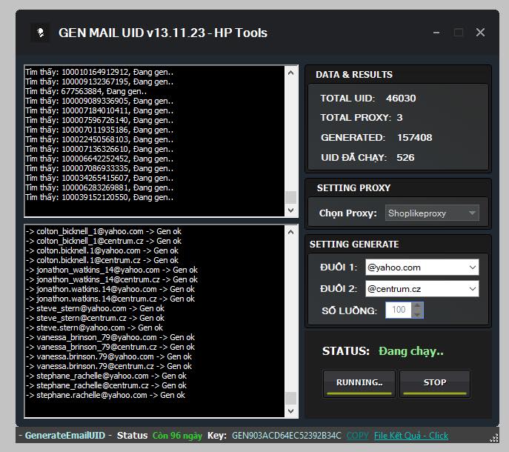Increase SỐ LUỒNG with up spinner arrow

tap(417, 305)
